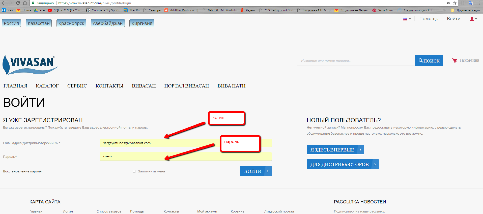Click the saved password key icon
The height and width of the screenshot is (214, 483).
coord(448,3)
